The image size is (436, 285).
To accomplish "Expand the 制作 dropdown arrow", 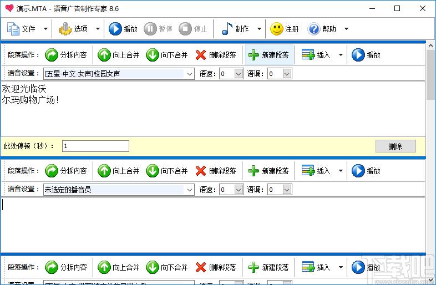I will [x=259, y=29].
